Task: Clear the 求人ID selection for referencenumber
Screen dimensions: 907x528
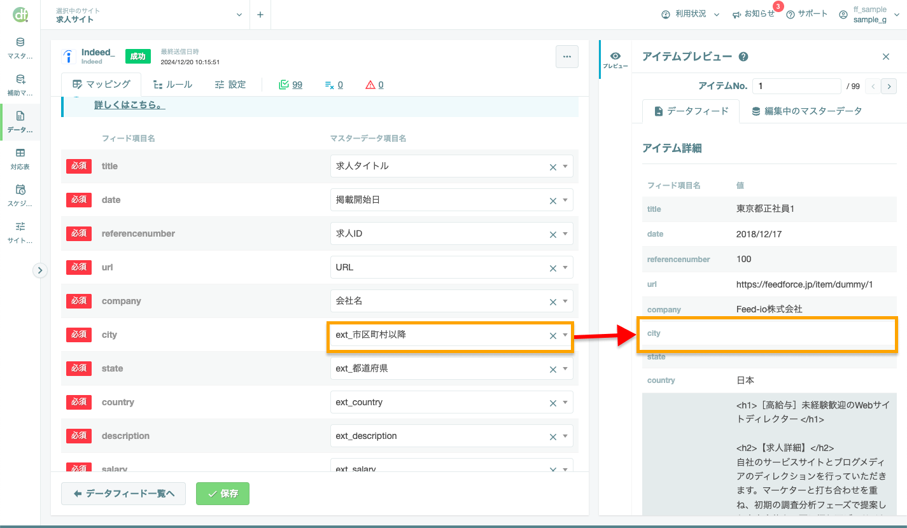Action: [553, 234]
